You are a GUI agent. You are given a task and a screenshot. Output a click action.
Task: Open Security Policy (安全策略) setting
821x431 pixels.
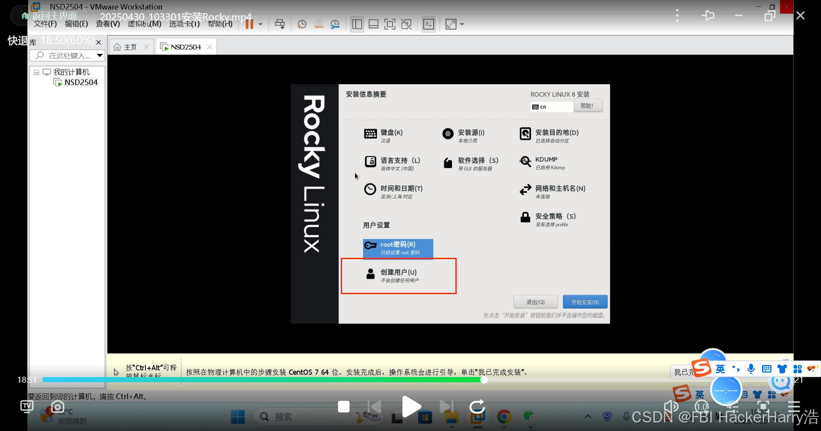click(x=547, y=219)
